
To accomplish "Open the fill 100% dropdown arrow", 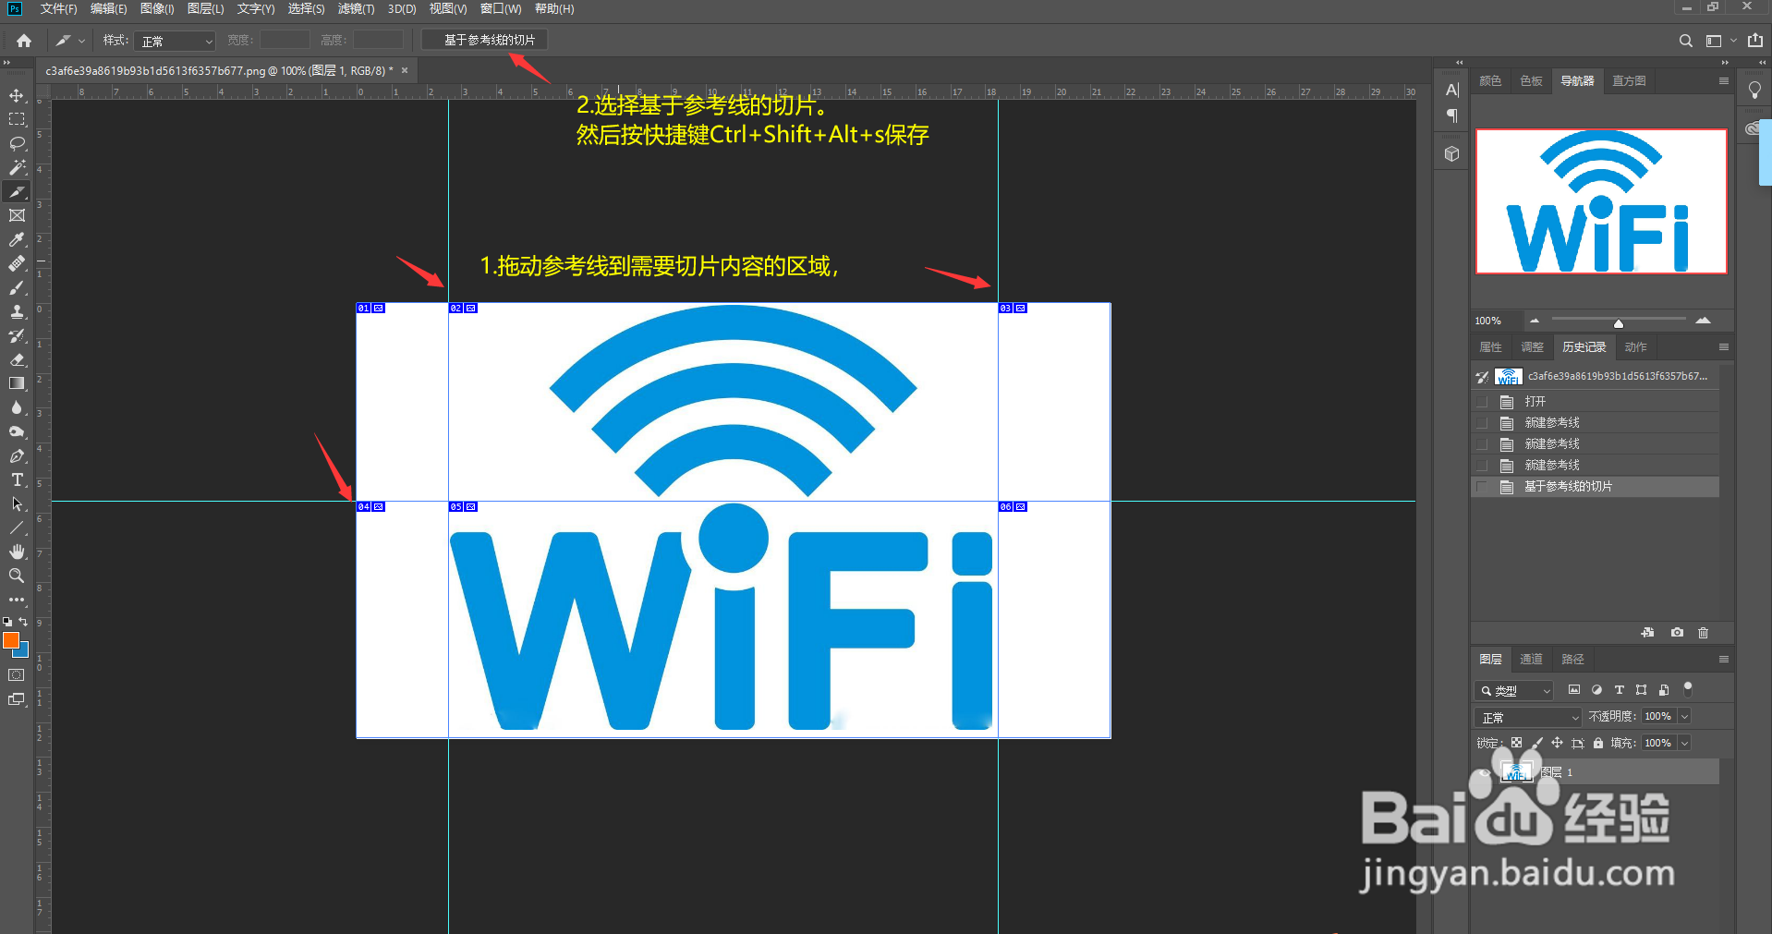I will tap(1684, 743).
